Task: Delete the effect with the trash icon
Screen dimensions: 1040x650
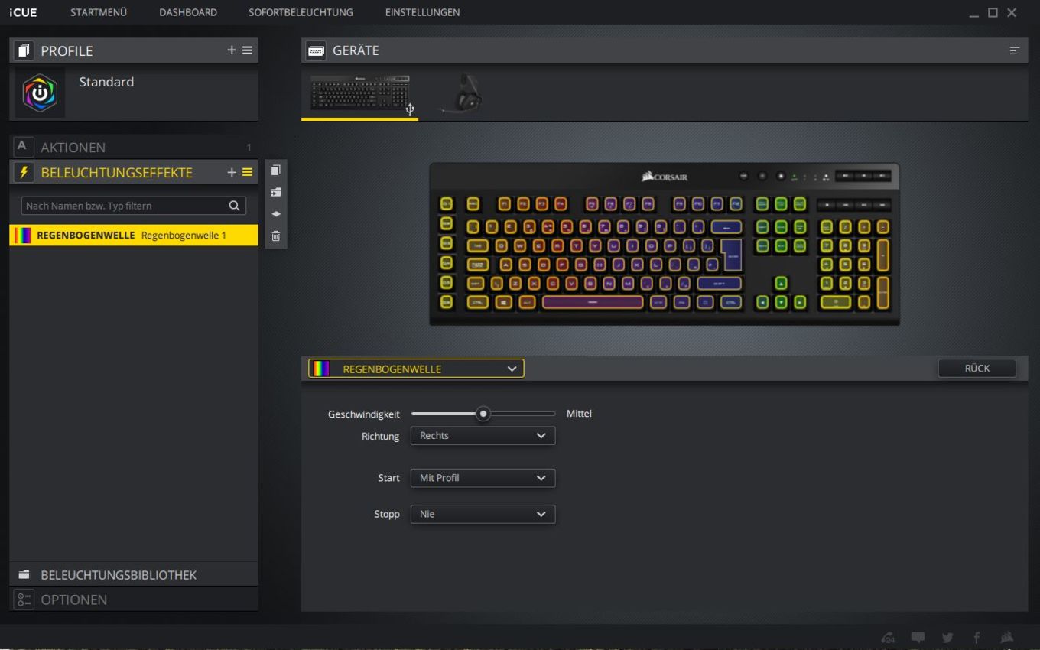Action: pos(276,236)
